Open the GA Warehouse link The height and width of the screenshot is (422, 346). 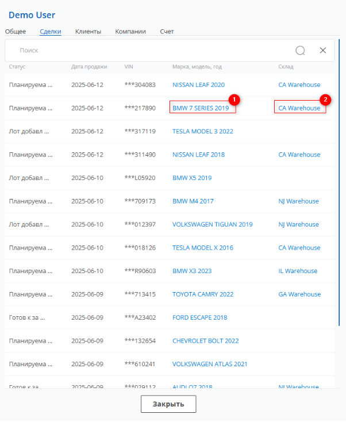coord(299,294)
